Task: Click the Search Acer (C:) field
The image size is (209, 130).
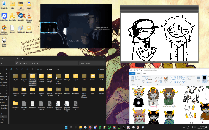Action: [x=92, y=63]
